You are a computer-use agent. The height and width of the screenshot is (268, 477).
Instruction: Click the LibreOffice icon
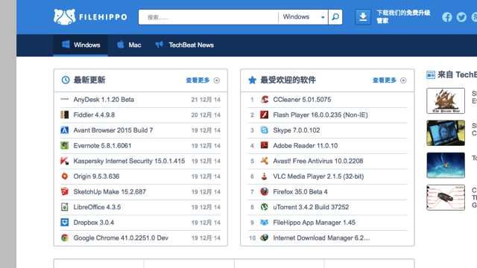click(x=65, y=207)
